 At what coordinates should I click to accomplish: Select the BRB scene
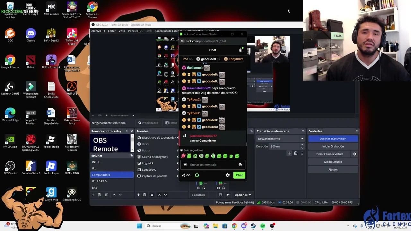tap(112, 188)
